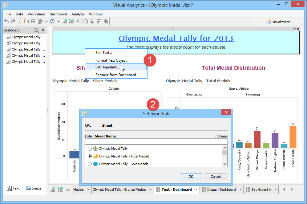The height and width of the screenshot is (204, 307).
Task: Open Image - Dashboard tab dropdown arrow
Action: (240, 190)
